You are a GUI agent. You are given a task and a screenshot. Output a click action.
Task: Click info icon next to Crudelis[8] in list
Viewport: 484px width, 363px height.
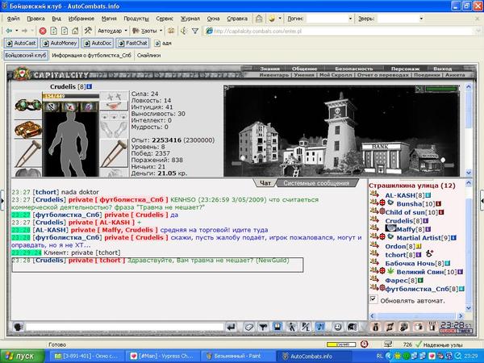coord(426,221)
